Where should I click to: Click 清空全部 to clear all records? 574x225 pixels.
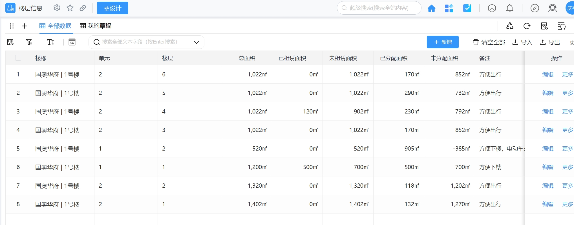pos(489,42)
